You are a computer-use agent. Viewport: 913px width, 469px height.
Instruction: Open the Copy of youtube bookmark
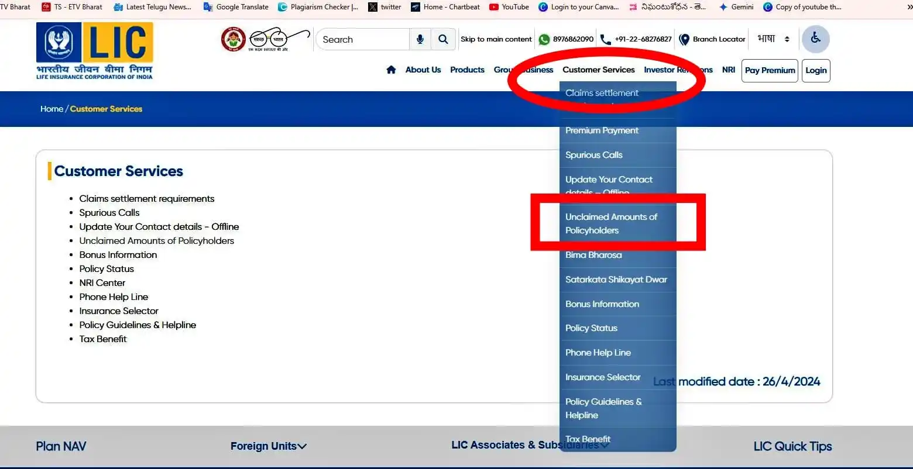pos(802,7)
